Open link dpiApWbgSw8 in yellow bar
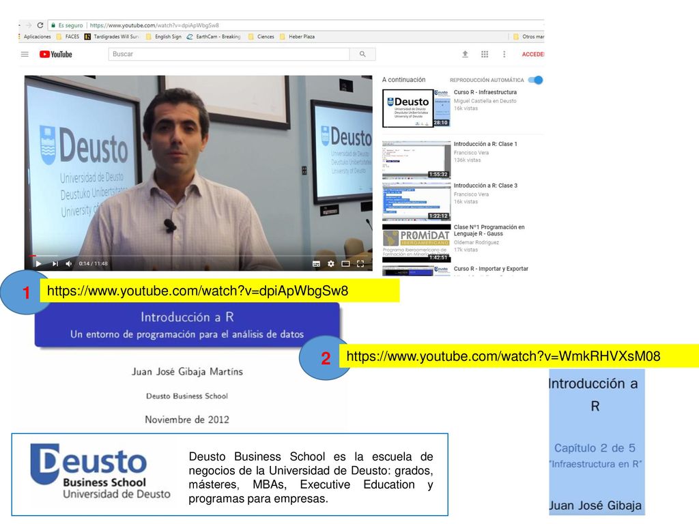This screenshot has height=524, width=699. [x=197, y=291]
